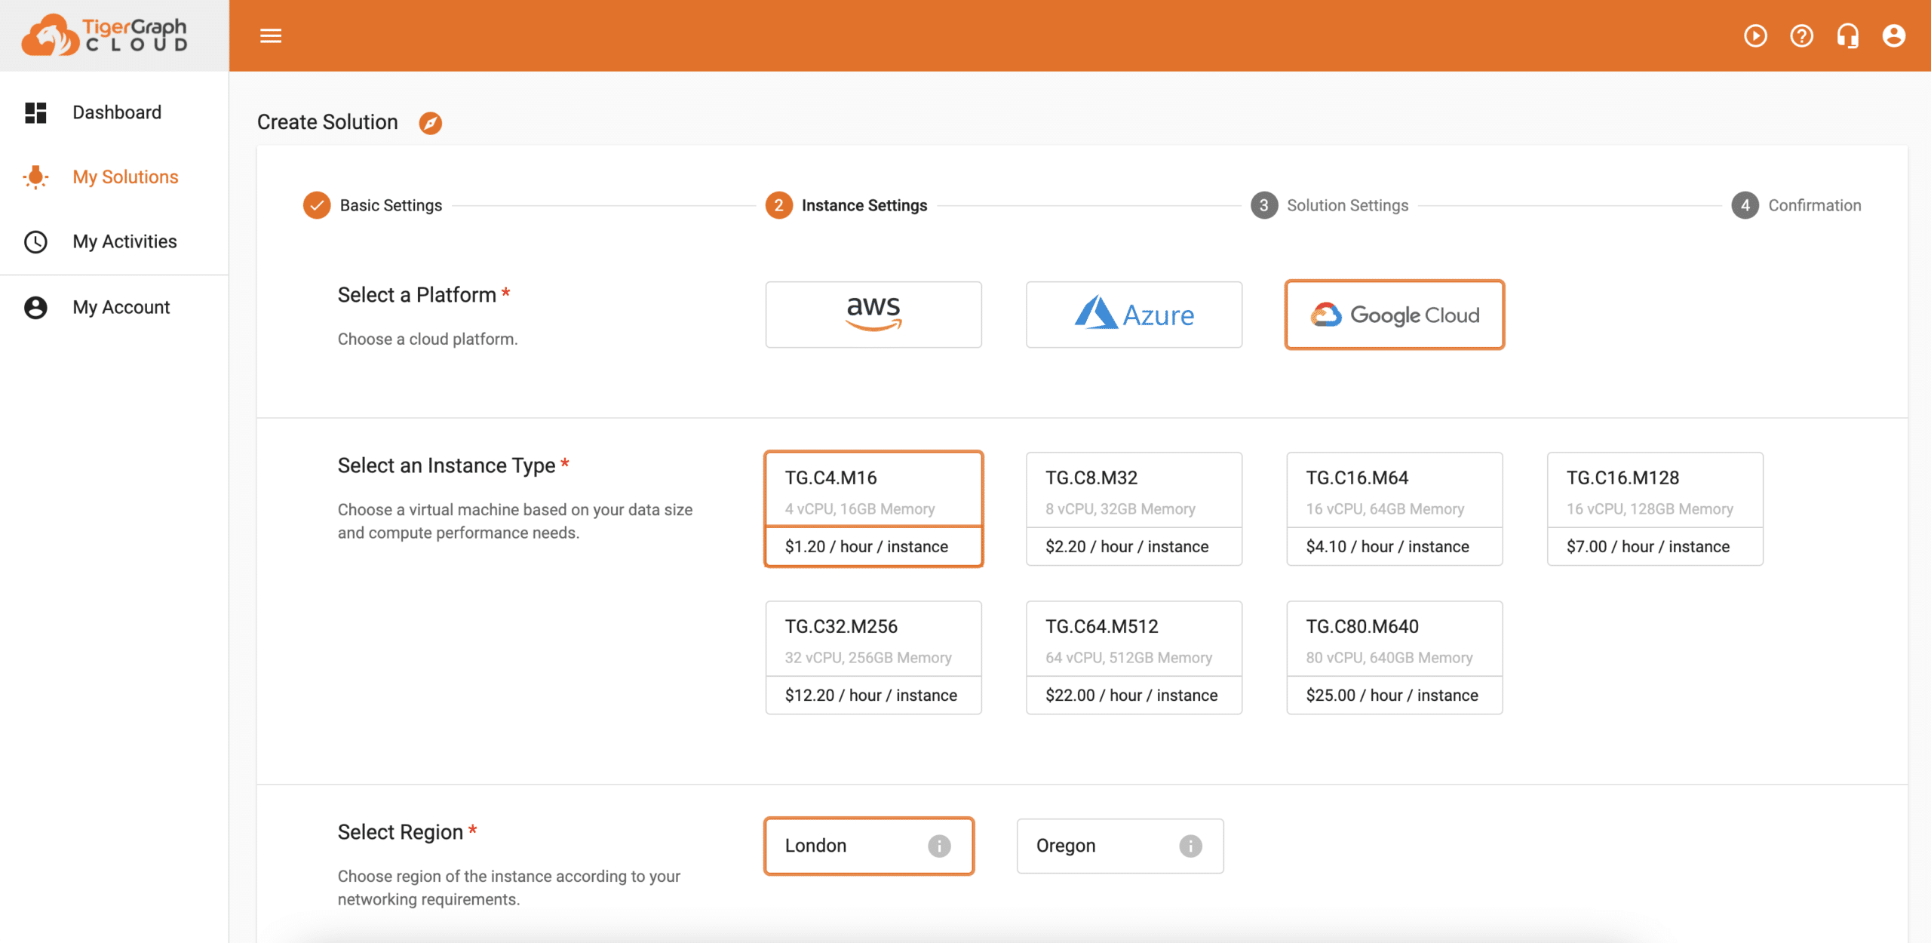Select the TG.C16.M64 instance type
The height and width of the screenshot is (943, 1931).
tap(1395, 509)
